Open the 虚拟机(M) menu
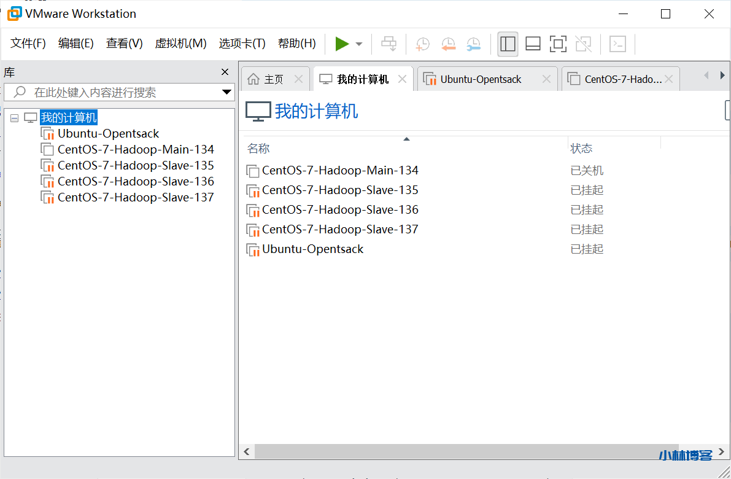The width and height of the screenshot is (731, 479). click(x=180, y=44)
